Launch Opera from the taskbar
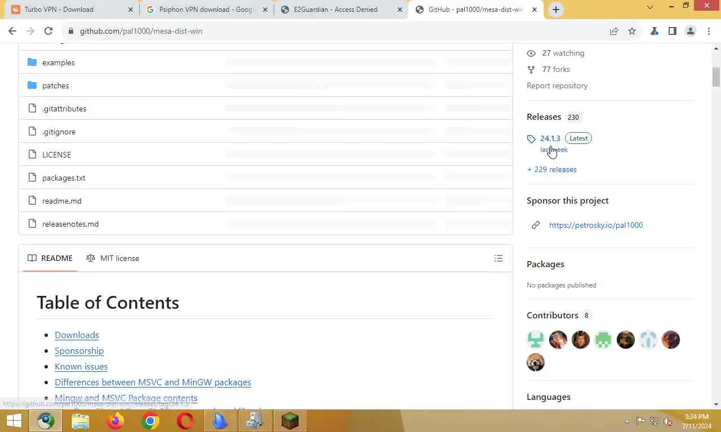The width and height of the screenshot is (721, 432). 185,421
